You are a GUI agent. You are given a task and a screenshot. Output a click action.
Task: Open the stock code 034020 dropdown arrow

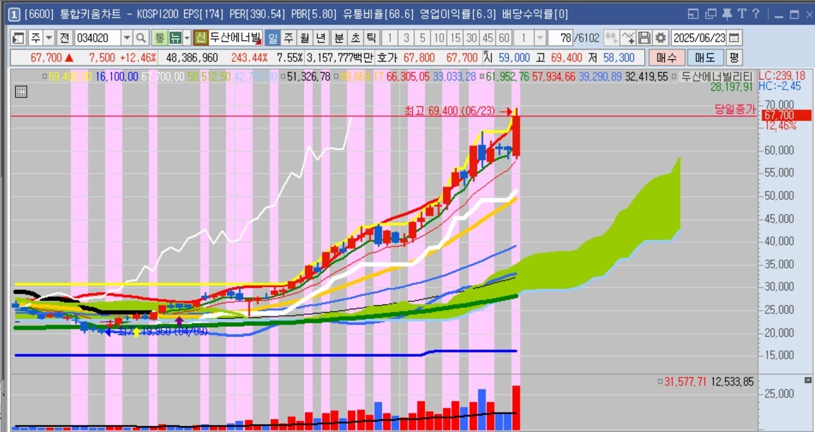[x=126, y=38]
